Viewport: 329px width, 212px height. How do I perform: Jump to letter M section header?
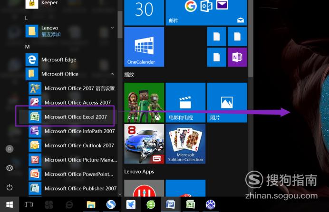tap(27, 47)
